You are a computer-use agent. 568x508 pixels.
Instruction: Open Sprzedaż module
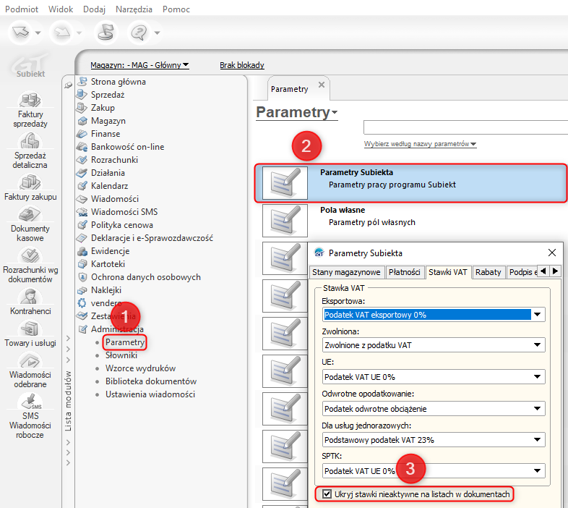(108, 95)
